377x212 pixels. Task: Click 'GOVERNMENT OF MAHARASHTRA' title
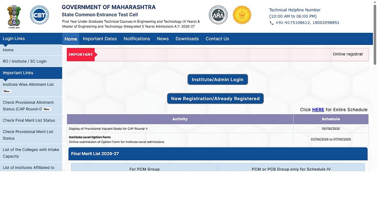(109, 7)
